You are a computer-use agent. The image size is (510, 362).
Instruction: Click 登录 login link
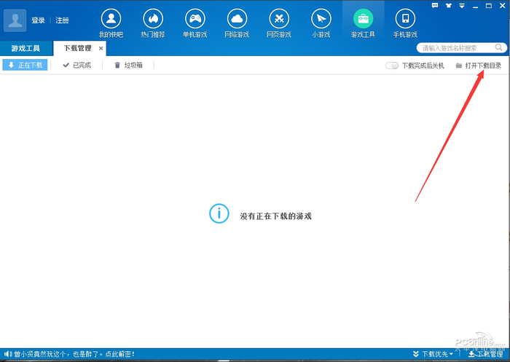38,20
